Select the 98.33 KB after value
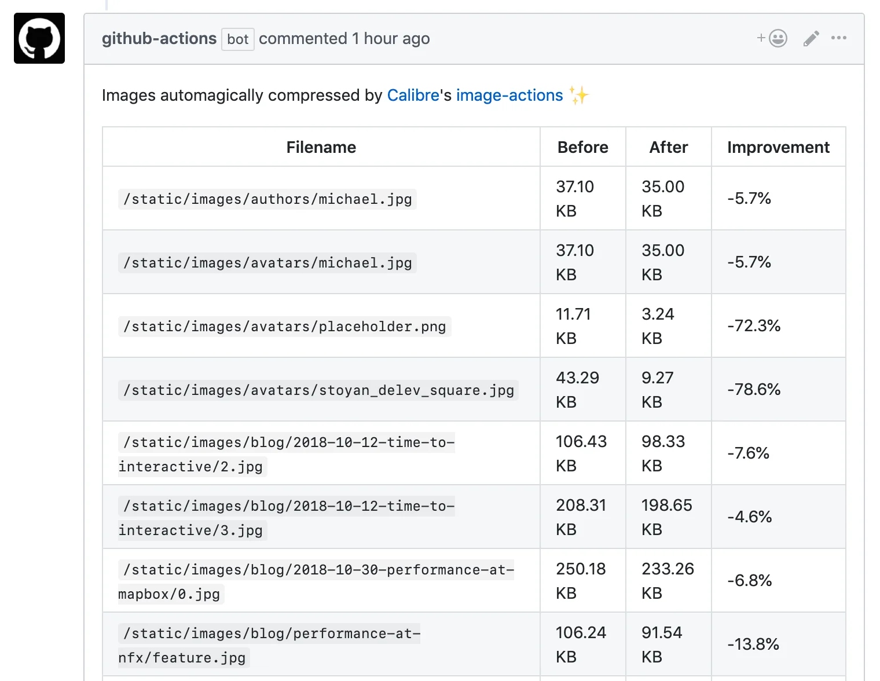 [663, 453]
